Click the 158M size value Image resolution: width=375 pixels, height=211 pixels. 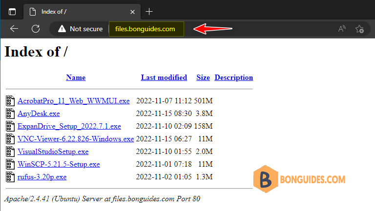(203, 126)
